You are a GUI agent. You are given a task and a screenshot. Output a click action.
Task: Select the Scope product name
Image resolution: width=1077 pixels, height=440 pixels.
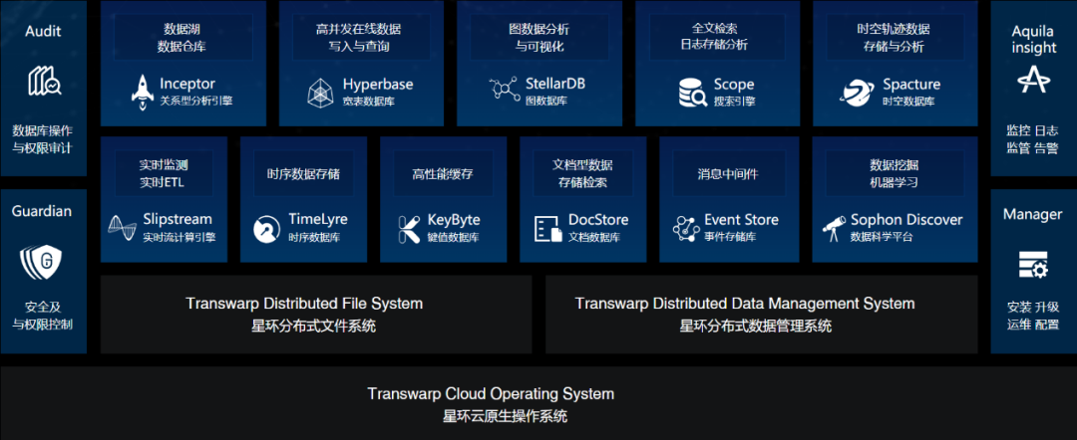tap(734, 85)
